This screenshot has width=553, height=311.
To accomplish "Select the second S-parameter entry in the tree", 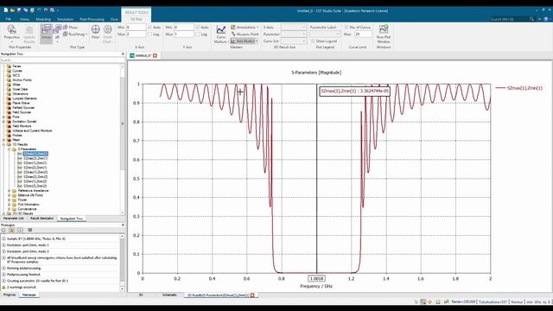I will [x=35, y=158].
